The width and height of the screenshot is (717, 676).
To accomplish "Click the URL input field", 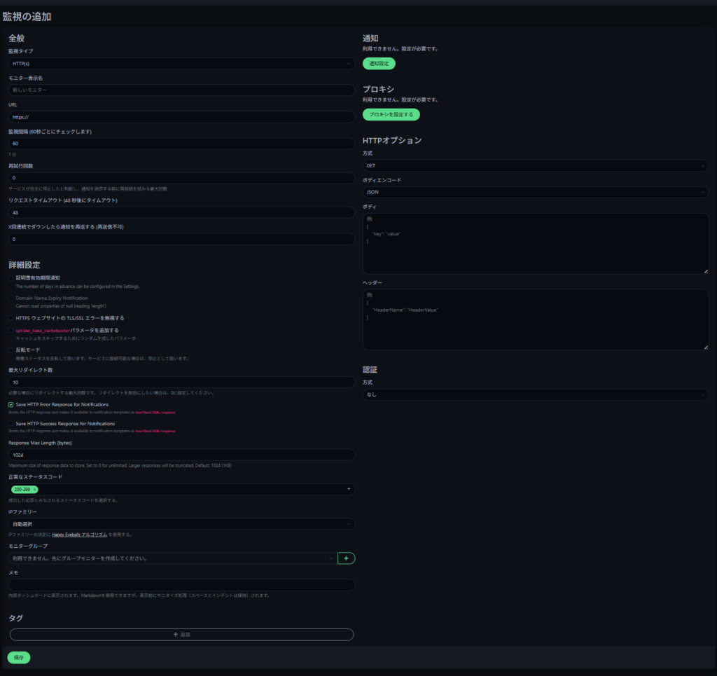I will click(x=181, y=117).
